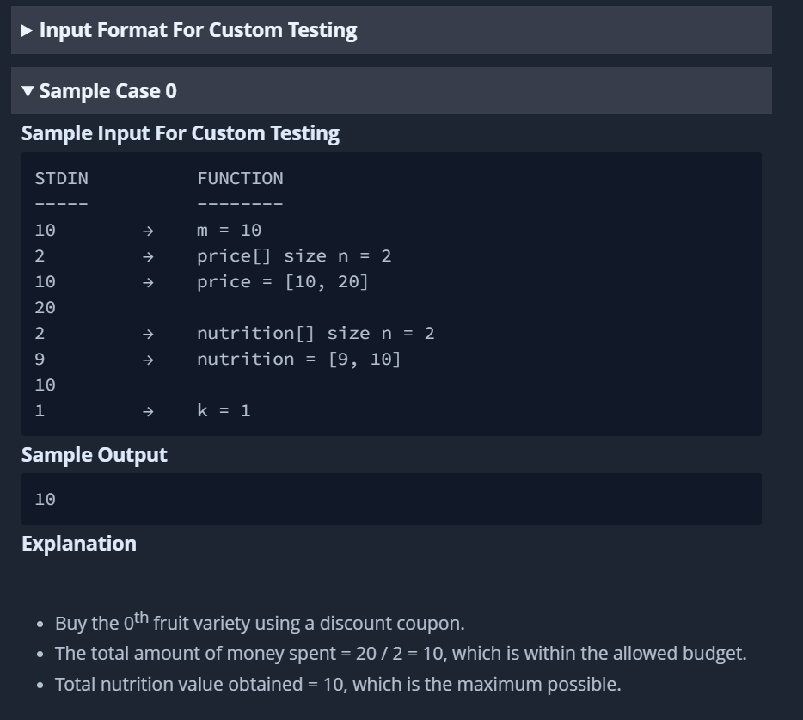Screen dimensions: 803x720
Task: Click the 'Sample Input For Custom Testing' heading
Action: tap(181, 133)
